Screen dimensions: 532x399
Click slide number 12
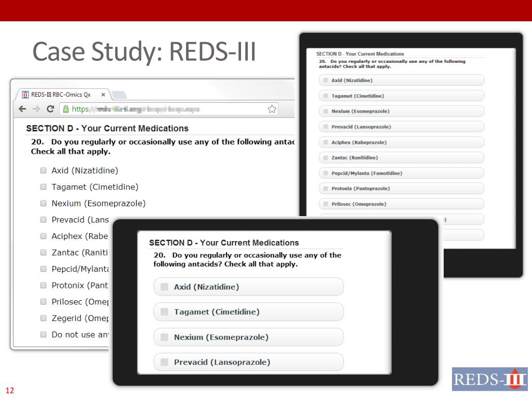pyautogui.click(x=9, y=391)
